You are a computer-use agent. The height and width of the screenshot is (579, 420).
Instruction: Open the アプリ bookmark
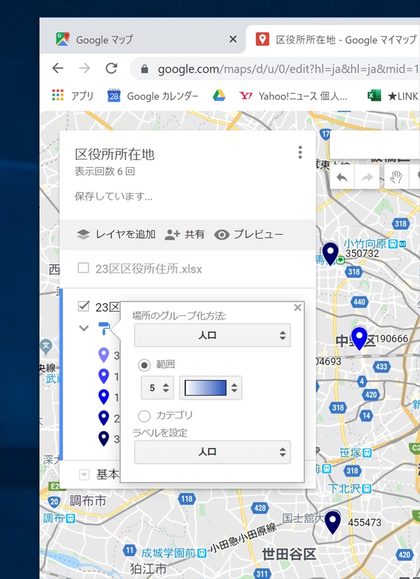[x=72, y=96]
